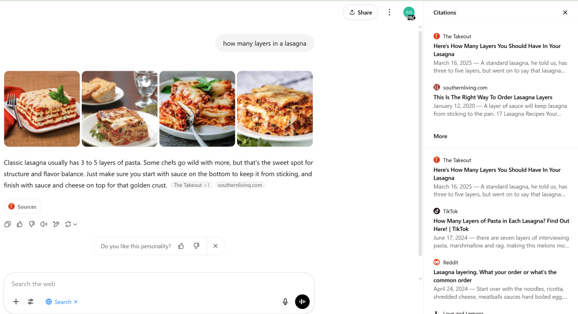Open first 'Here's How Many Layers' citation
578x314 pixels.
[x=497, y=50]
